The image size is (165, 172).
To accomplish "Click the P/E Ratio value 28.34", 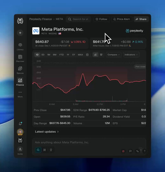I will pos(106,117).
